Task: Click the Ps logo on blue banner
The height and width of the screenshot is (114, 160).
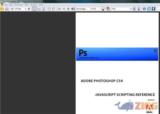Action: click(x=83, y=53)
